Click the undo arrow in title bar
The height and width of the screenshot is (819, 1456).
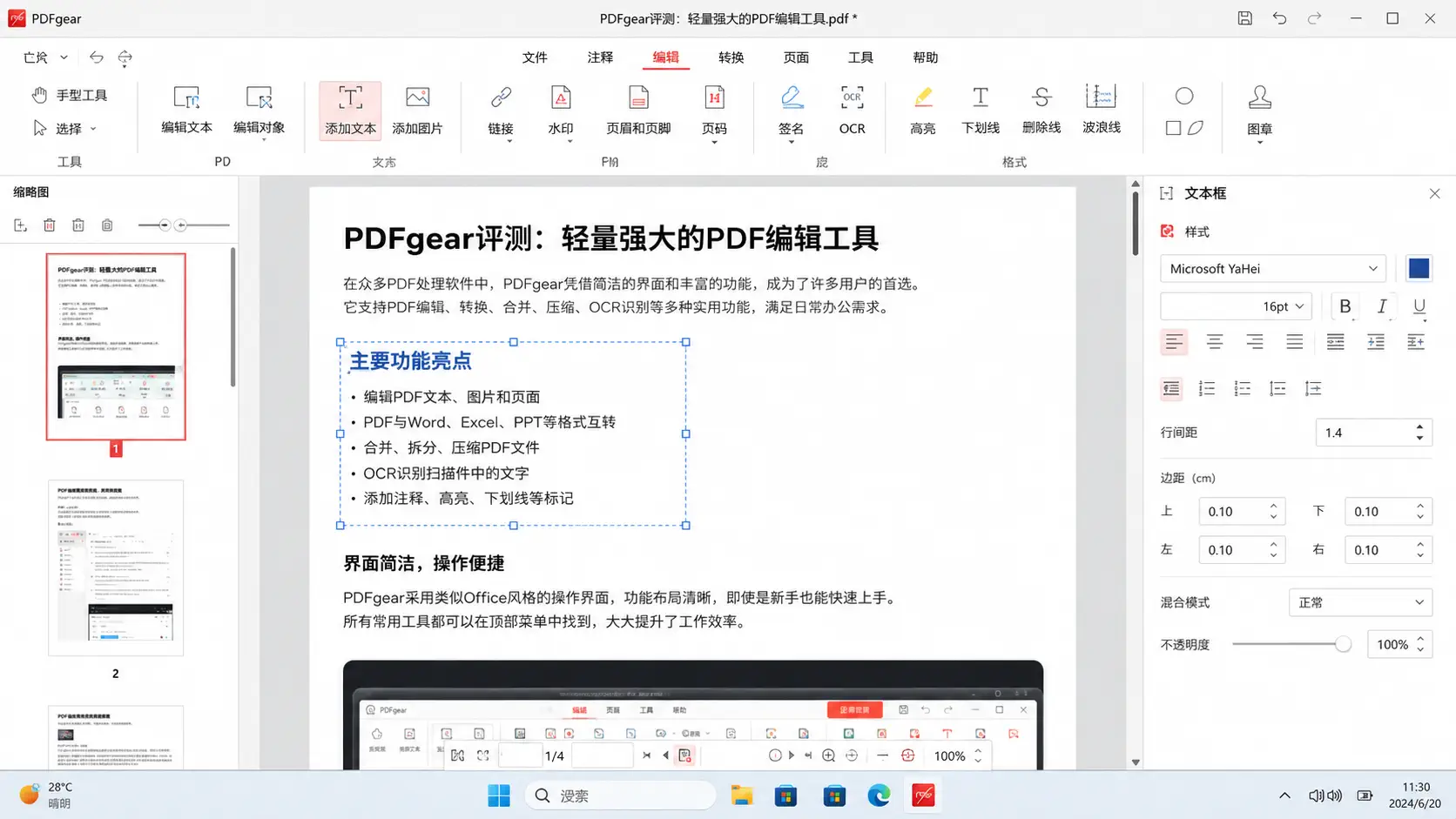coord(1279,18)
